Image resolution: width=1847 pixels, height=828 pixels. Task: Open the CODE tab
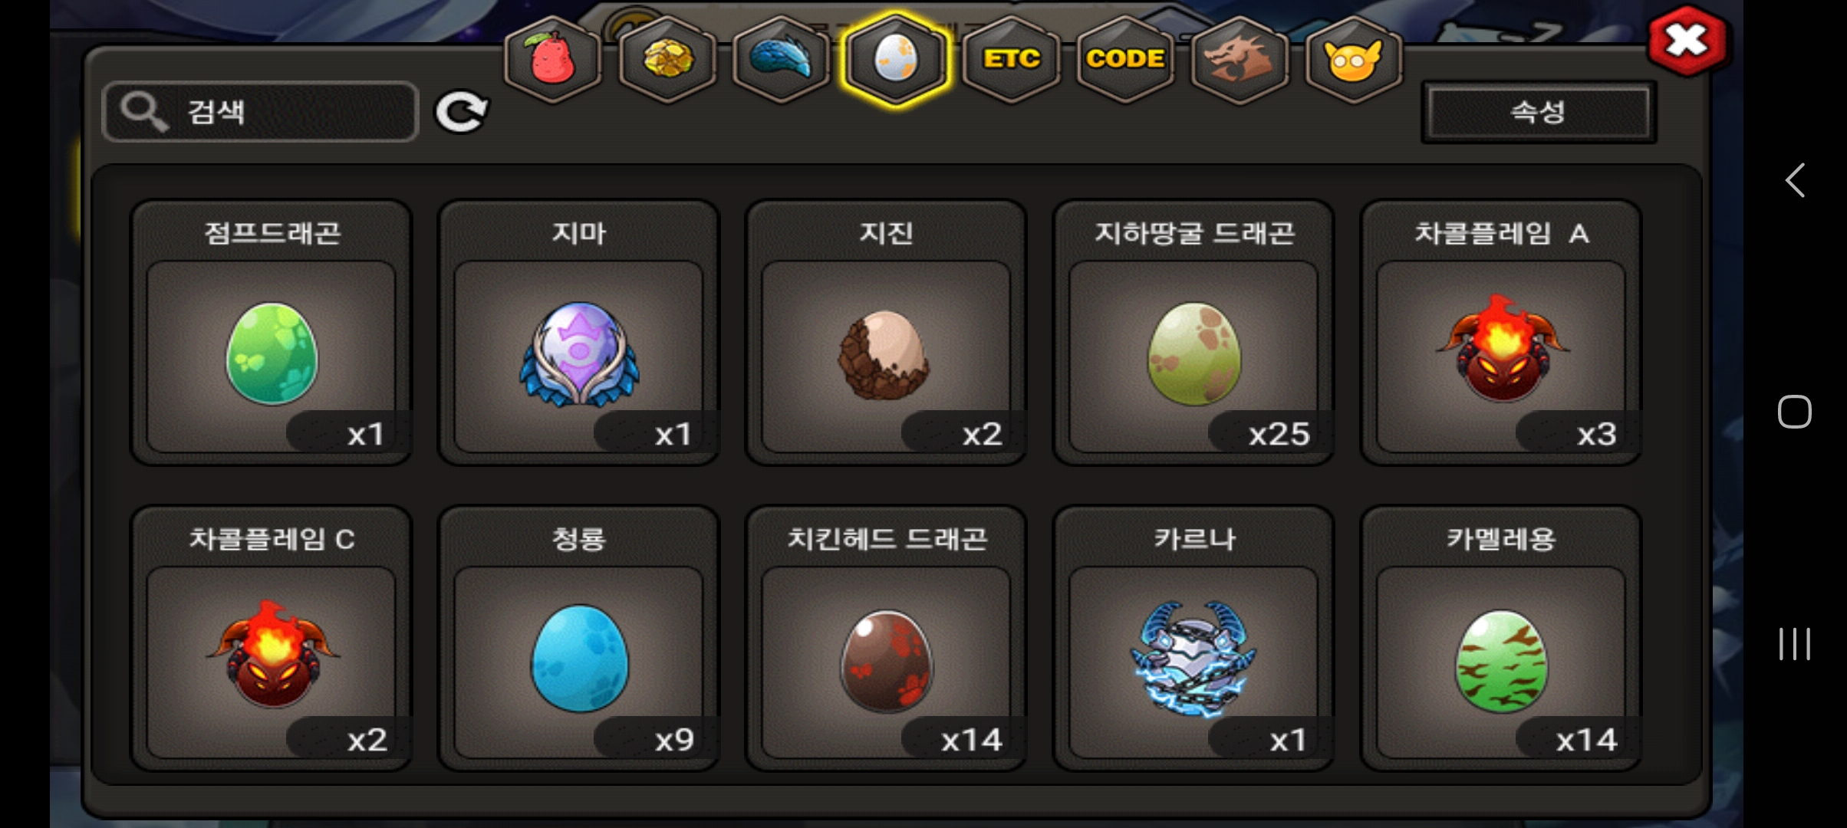1125,60
